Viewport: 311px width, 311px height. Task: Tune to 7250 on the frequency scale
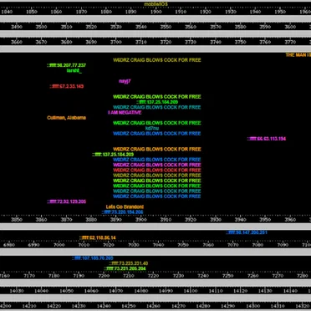(x=228, y=276)
